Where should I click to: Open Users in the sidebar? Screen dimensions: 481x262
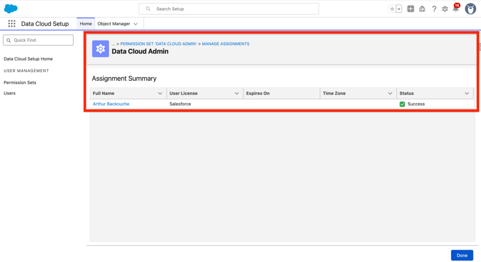[9, 93]
